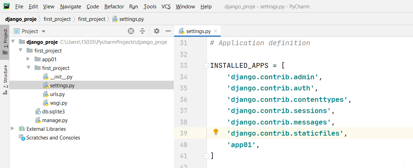Toggle the 1: Project side tool button
Image resolution: width=413 pixels, height=168 pixels.
tap(5, 42)
